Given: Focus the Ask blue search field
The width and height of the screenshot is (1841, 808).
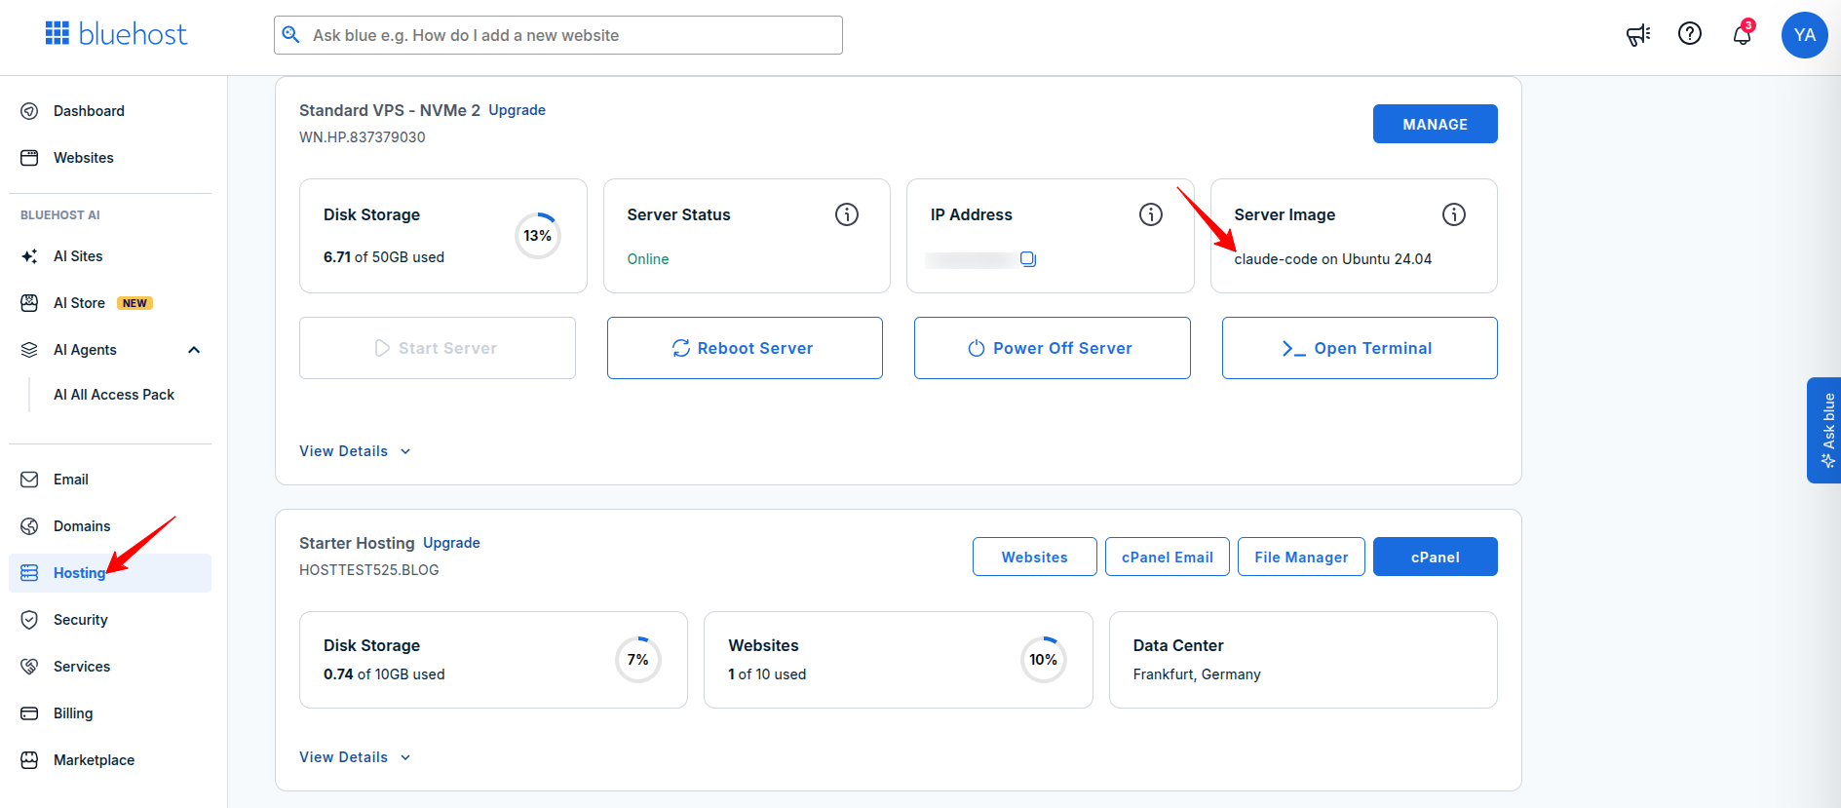Looking at the screenshot, I should click(558, 35).
